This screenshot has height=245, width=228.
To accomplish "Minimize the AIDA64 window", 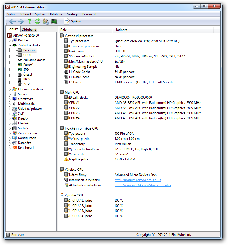I will point(197,6).
